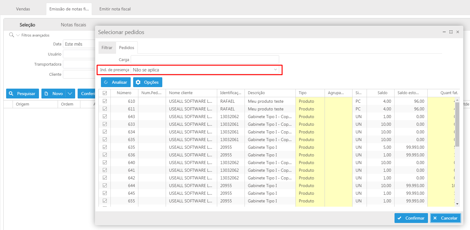Maximize the Selecionar pedidos dialog
The width and height of the screenshot is (470, 230).
[451, 32]
